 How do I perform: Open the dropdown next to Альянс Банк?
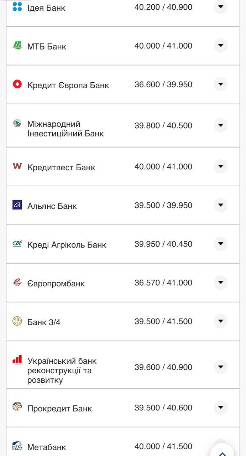coord(221,205)
